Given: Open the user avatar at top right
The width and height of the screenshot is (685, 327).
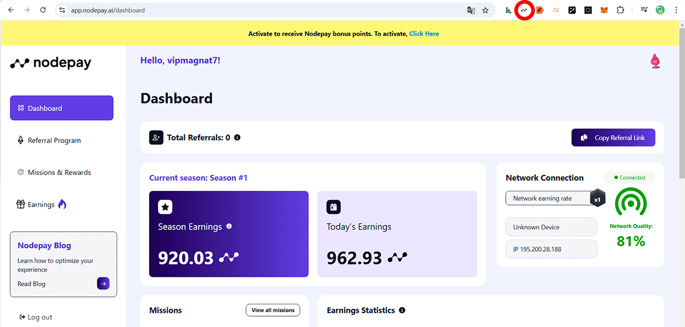Looking at the screenshot, I should (655, 61).
